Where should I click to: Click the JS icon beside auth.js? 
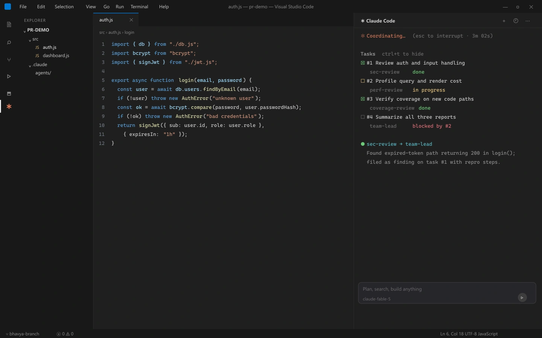(x=37, y=48)
